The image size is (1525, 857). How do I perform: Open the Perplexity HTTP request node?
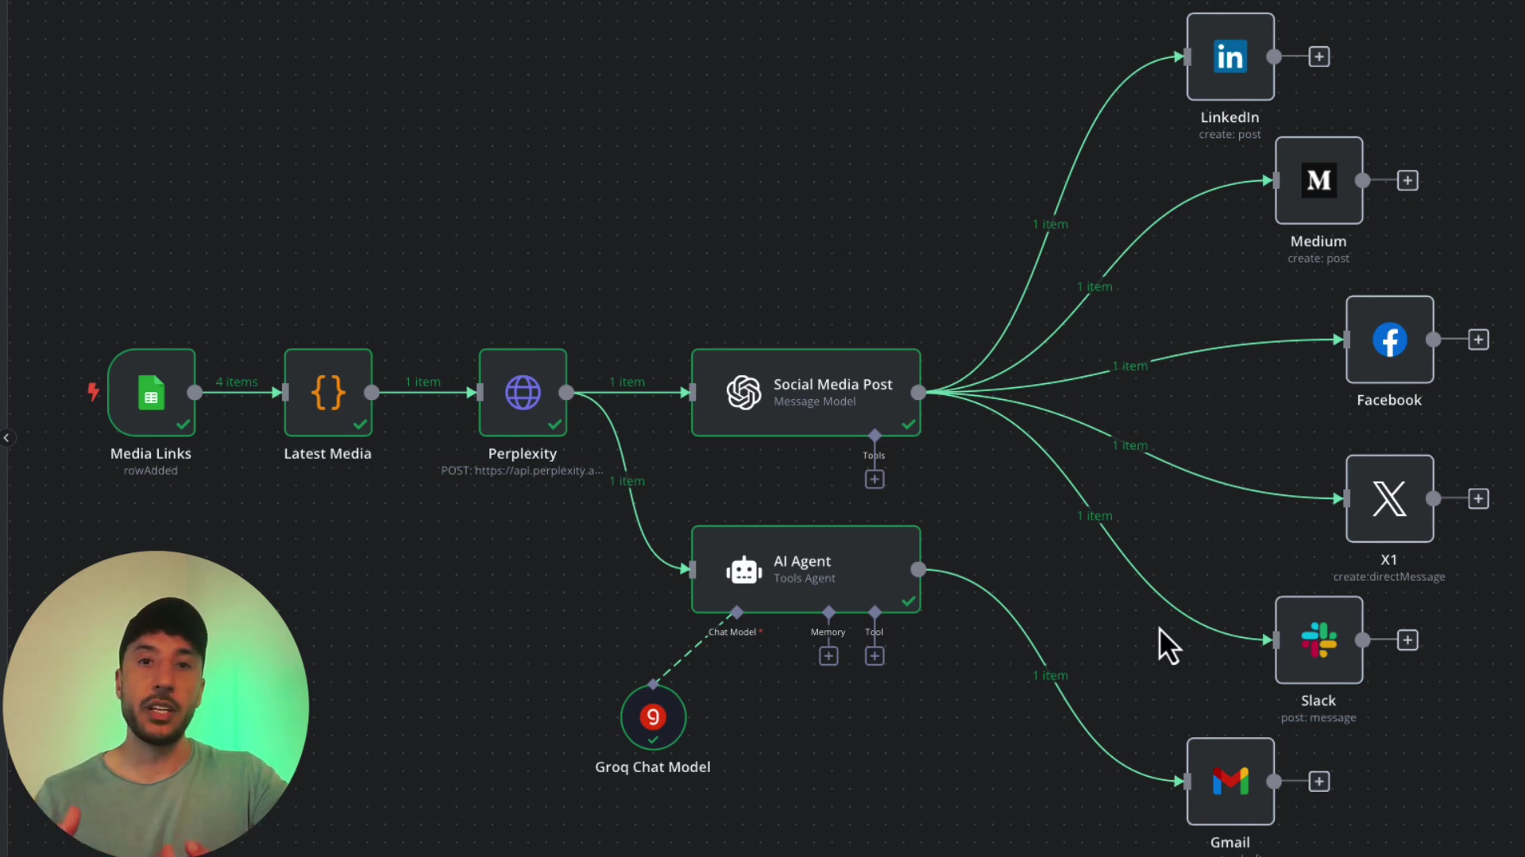pyautogui.click(x=523, y=392)
